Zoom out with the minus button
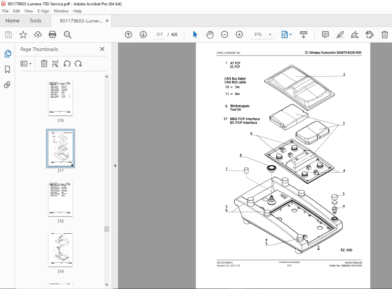Screen dimensions: 392x289 click(225, 35)
